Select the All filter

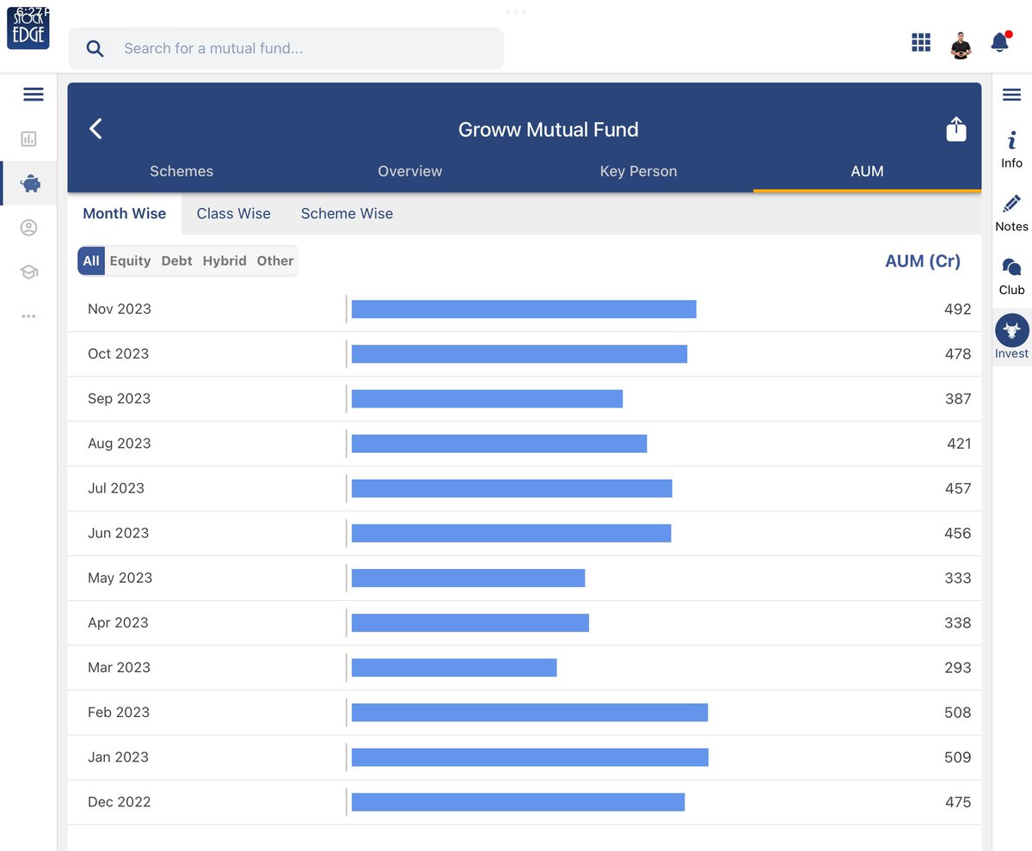pyautogui.click(x=91, y=260)
